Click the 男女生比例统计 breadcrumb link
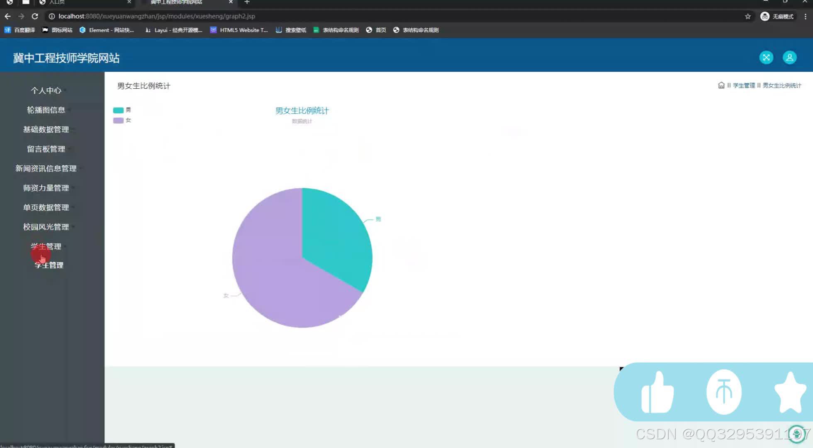Image resolution: width=813 pixels, height=448 pixels. 782,85
